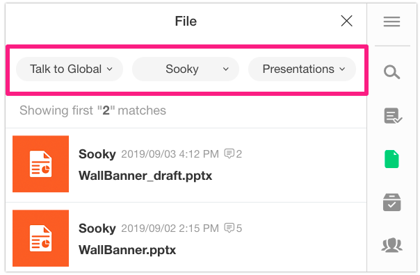Open the task box checkmark icon
The width and height of the screenshot is (420, 275).
pyautogui.click(x=391, y=202)
